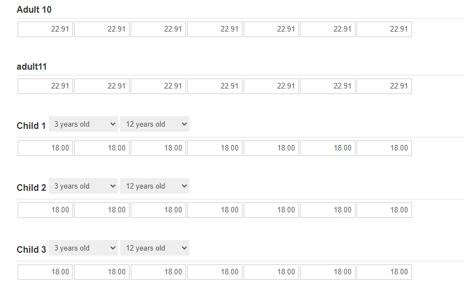Screen dimensions: 464x302
Task: Click the last price field under Child 2
Action: click(x=384, y=210)
